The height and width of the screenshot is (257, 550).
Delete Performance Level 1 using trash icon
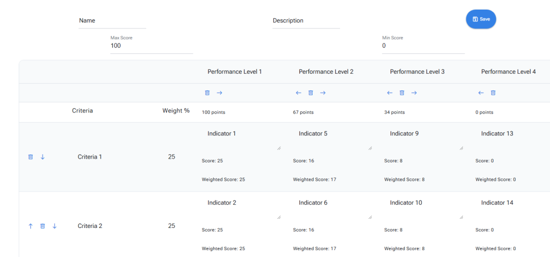207,93
